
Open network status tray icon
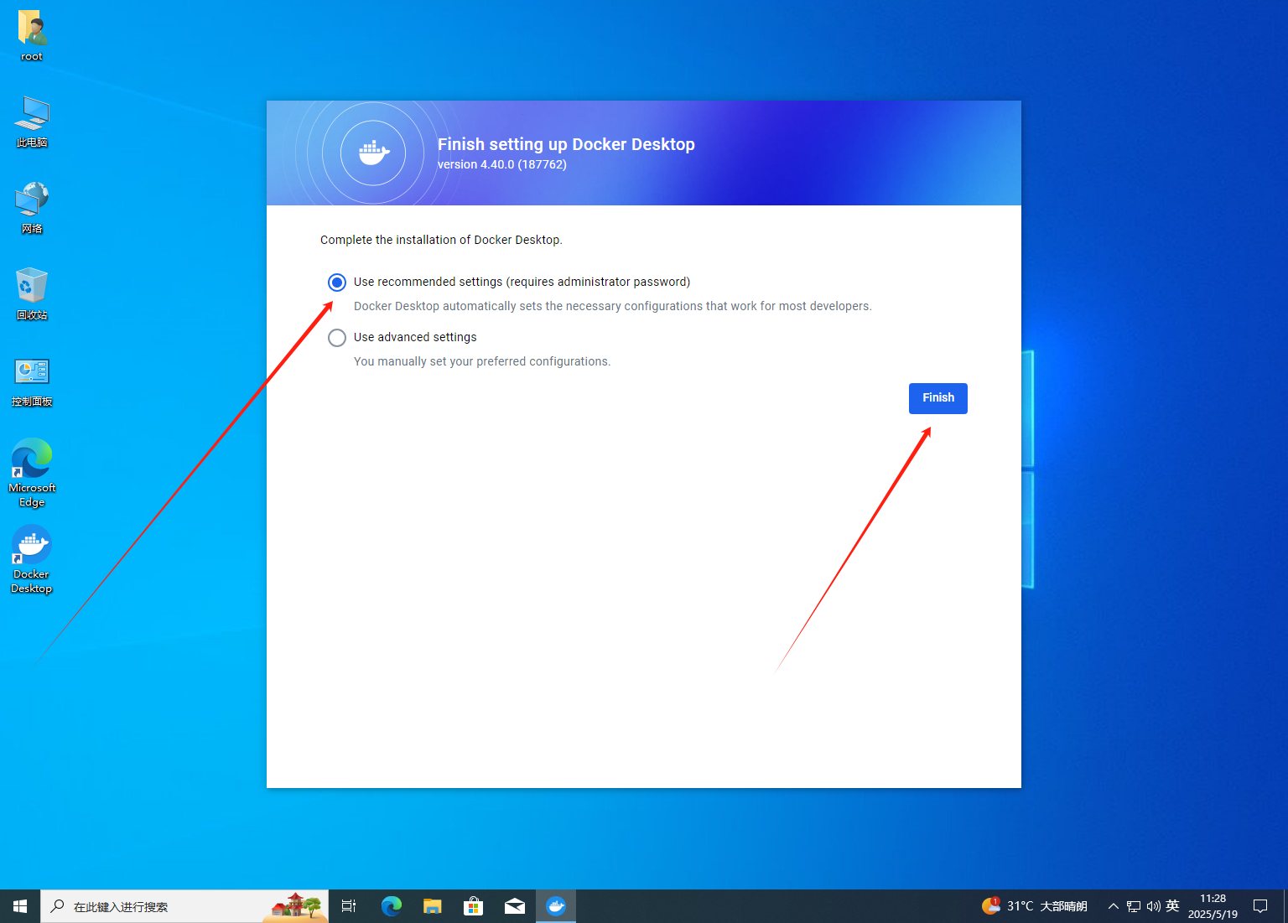coord(1134,906)
